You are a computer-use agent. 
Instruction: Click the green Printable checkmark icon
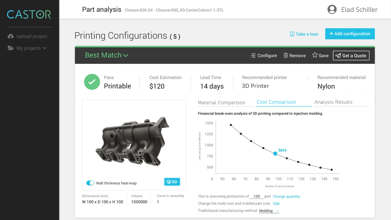coord(92,82)
